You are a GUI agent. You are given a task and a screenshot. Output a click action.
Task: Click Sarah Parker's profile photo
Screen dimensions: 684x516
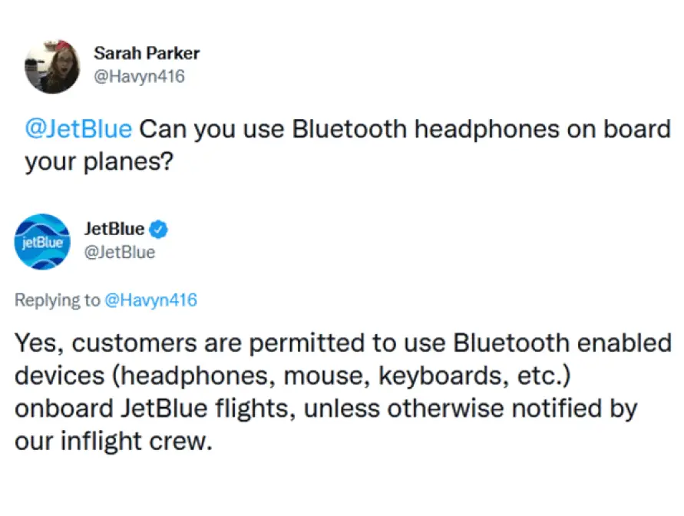tap(51, 66)
